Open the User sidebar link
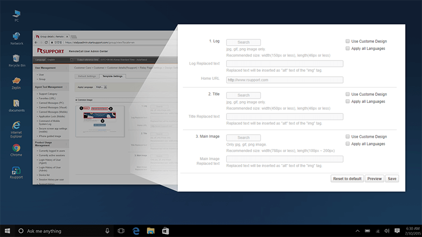 pos(41,75)
